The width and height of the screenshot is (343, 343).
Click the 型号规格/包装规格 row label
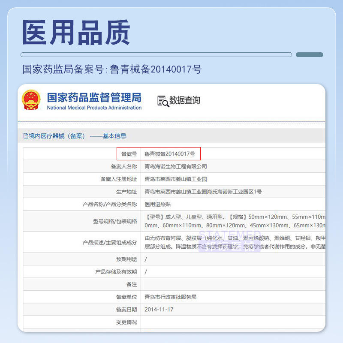click(x=115, y=221)
